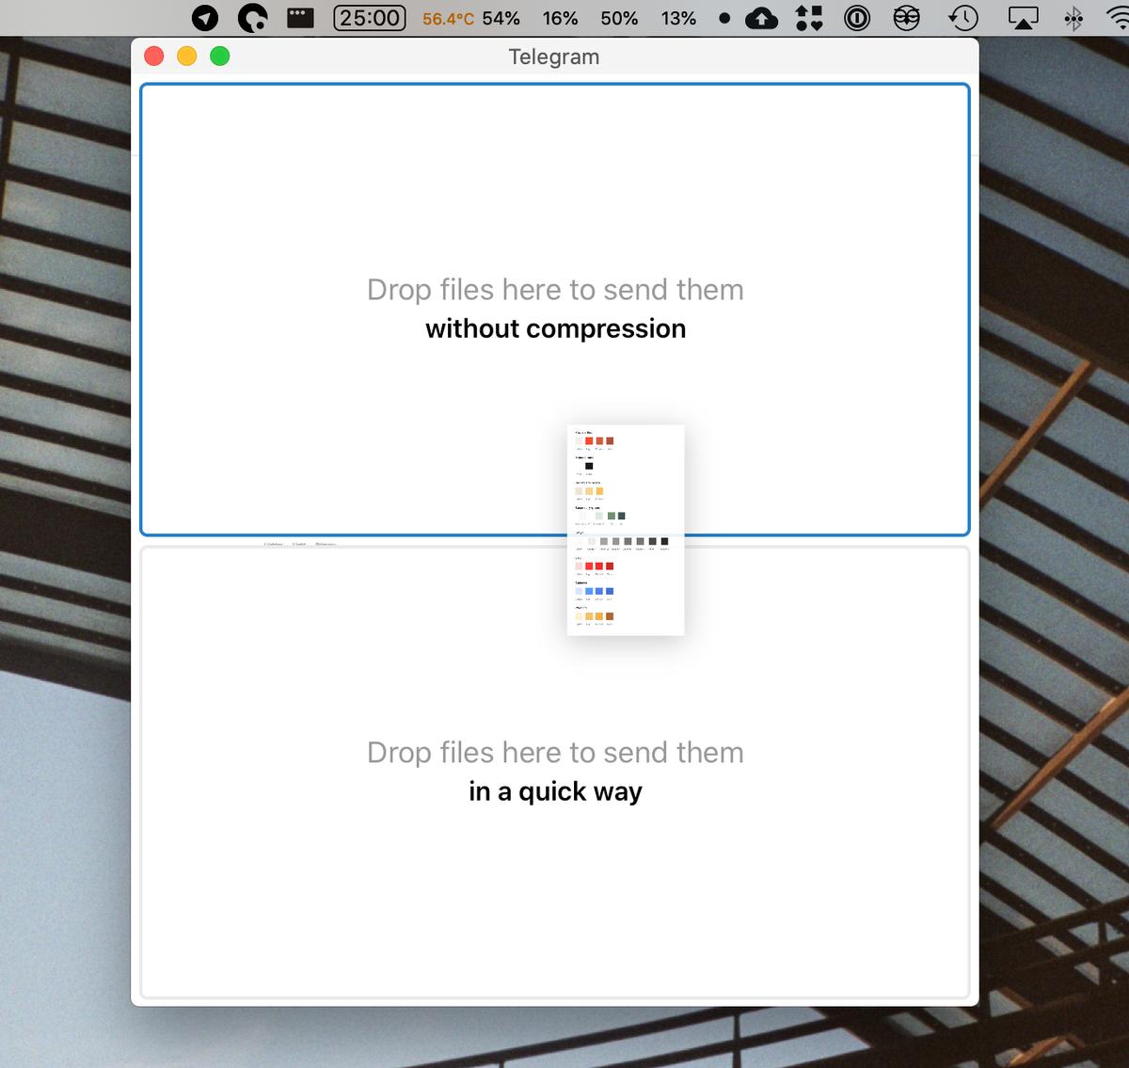Open the AirPlay display menu
1129x1068 pixels.
[1023, 18]
